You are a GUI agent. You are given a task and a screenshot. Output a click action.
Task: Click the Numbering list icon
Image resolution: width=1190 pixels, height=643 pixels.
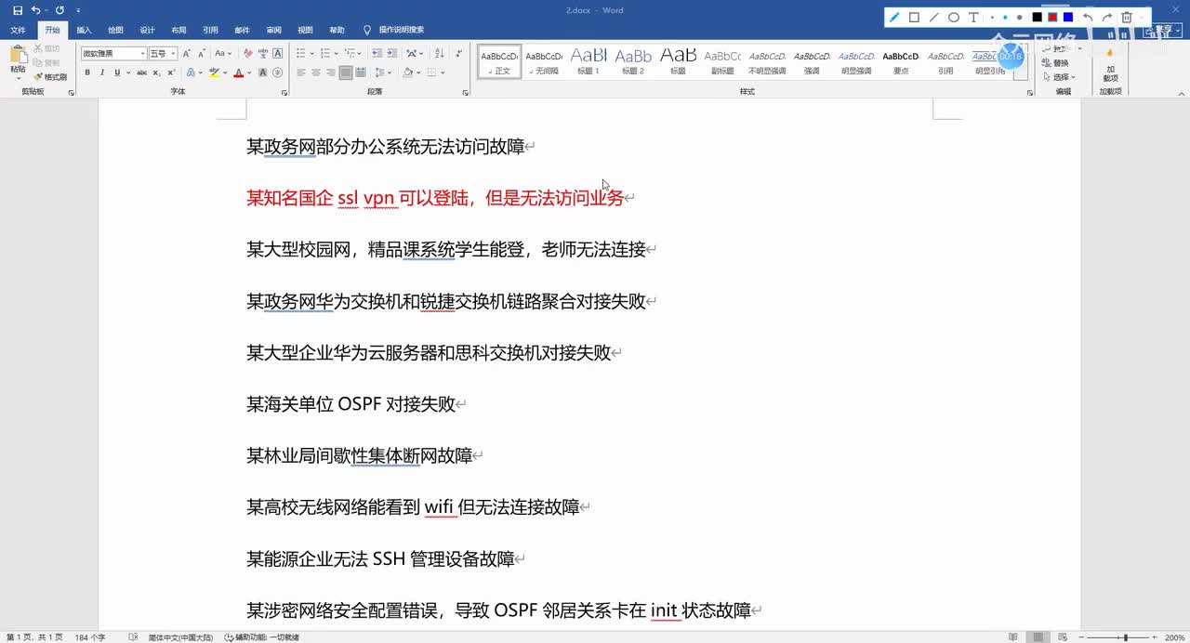coord(326,54)
